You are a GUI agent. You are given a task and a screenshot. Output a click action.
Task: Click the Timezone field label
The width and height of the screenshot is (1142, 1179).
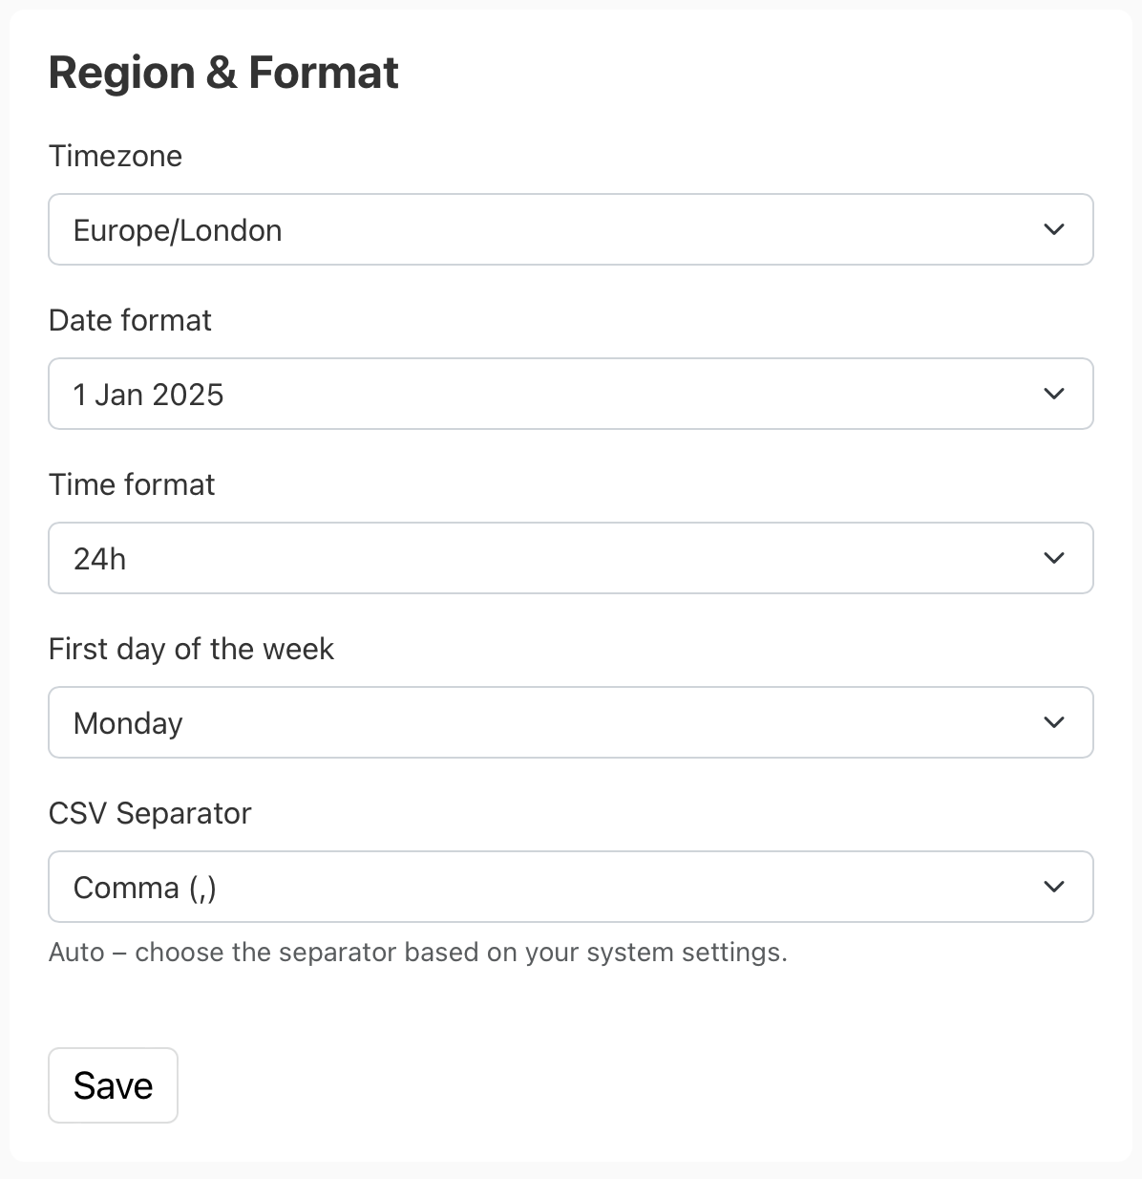pyautogui.click(x=115, y=156)
